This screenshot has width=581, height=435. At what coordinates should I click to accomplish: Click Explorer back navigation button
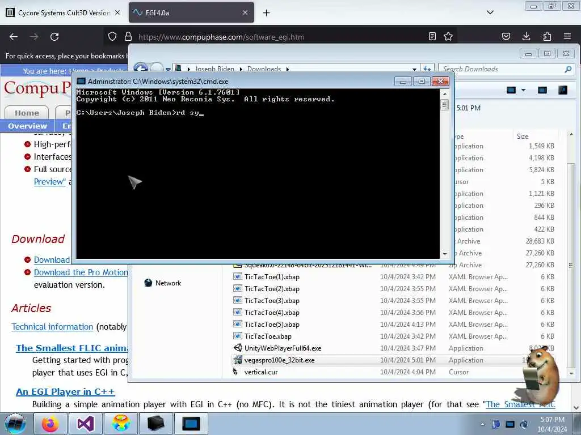coord(141,67)
